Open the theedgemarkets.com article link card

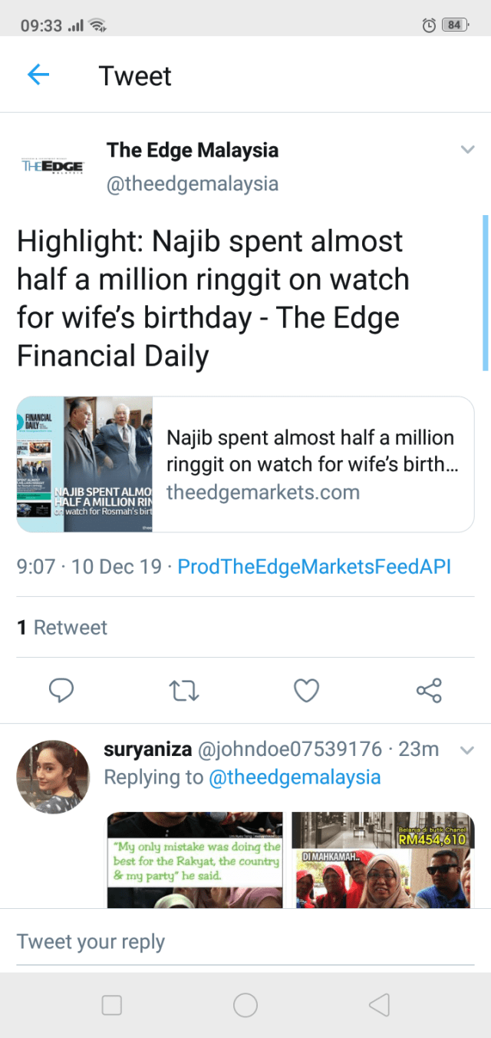point(245,464)
